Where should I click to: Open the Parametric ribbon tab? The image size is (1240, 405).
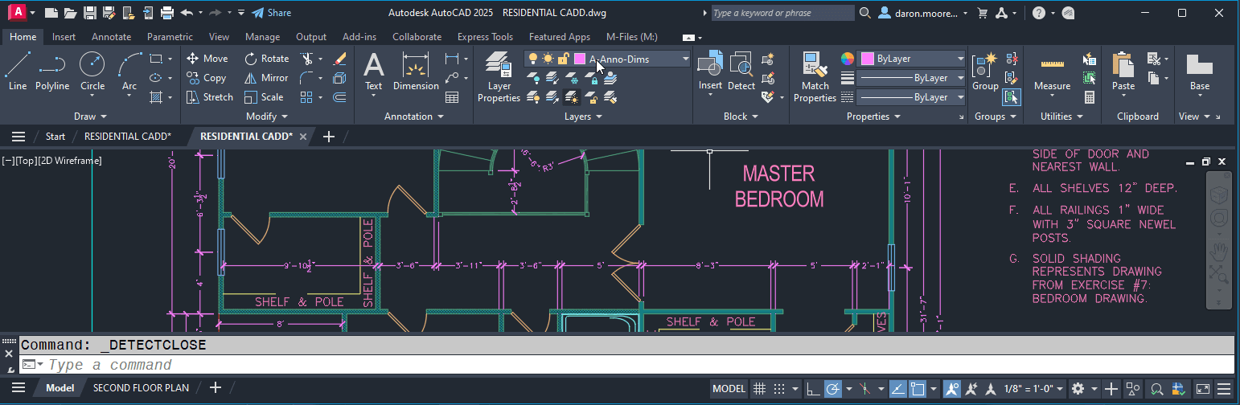click(170, 37)
